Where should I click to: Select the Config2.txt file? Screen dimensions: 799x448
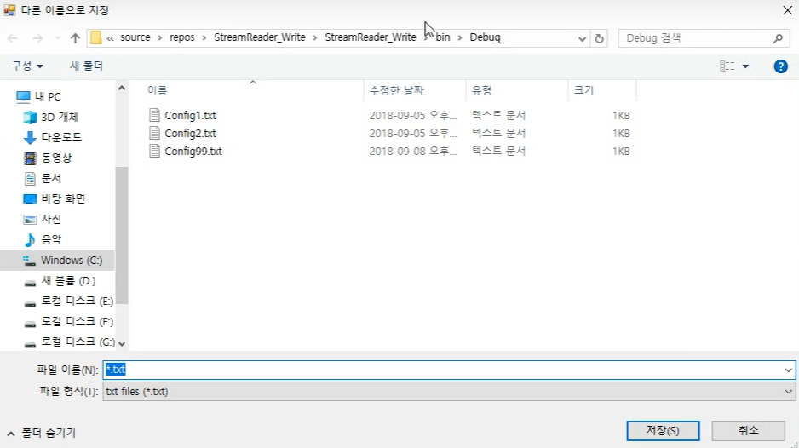190,133
